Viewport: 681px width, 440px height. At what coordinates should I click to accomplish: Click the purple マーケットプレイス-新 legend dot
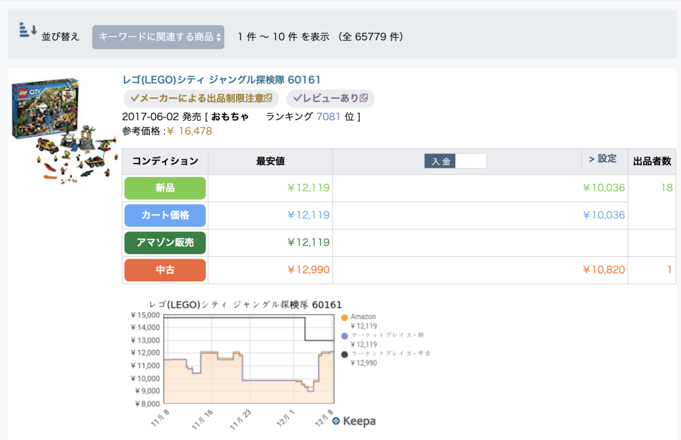click(344, 335)
